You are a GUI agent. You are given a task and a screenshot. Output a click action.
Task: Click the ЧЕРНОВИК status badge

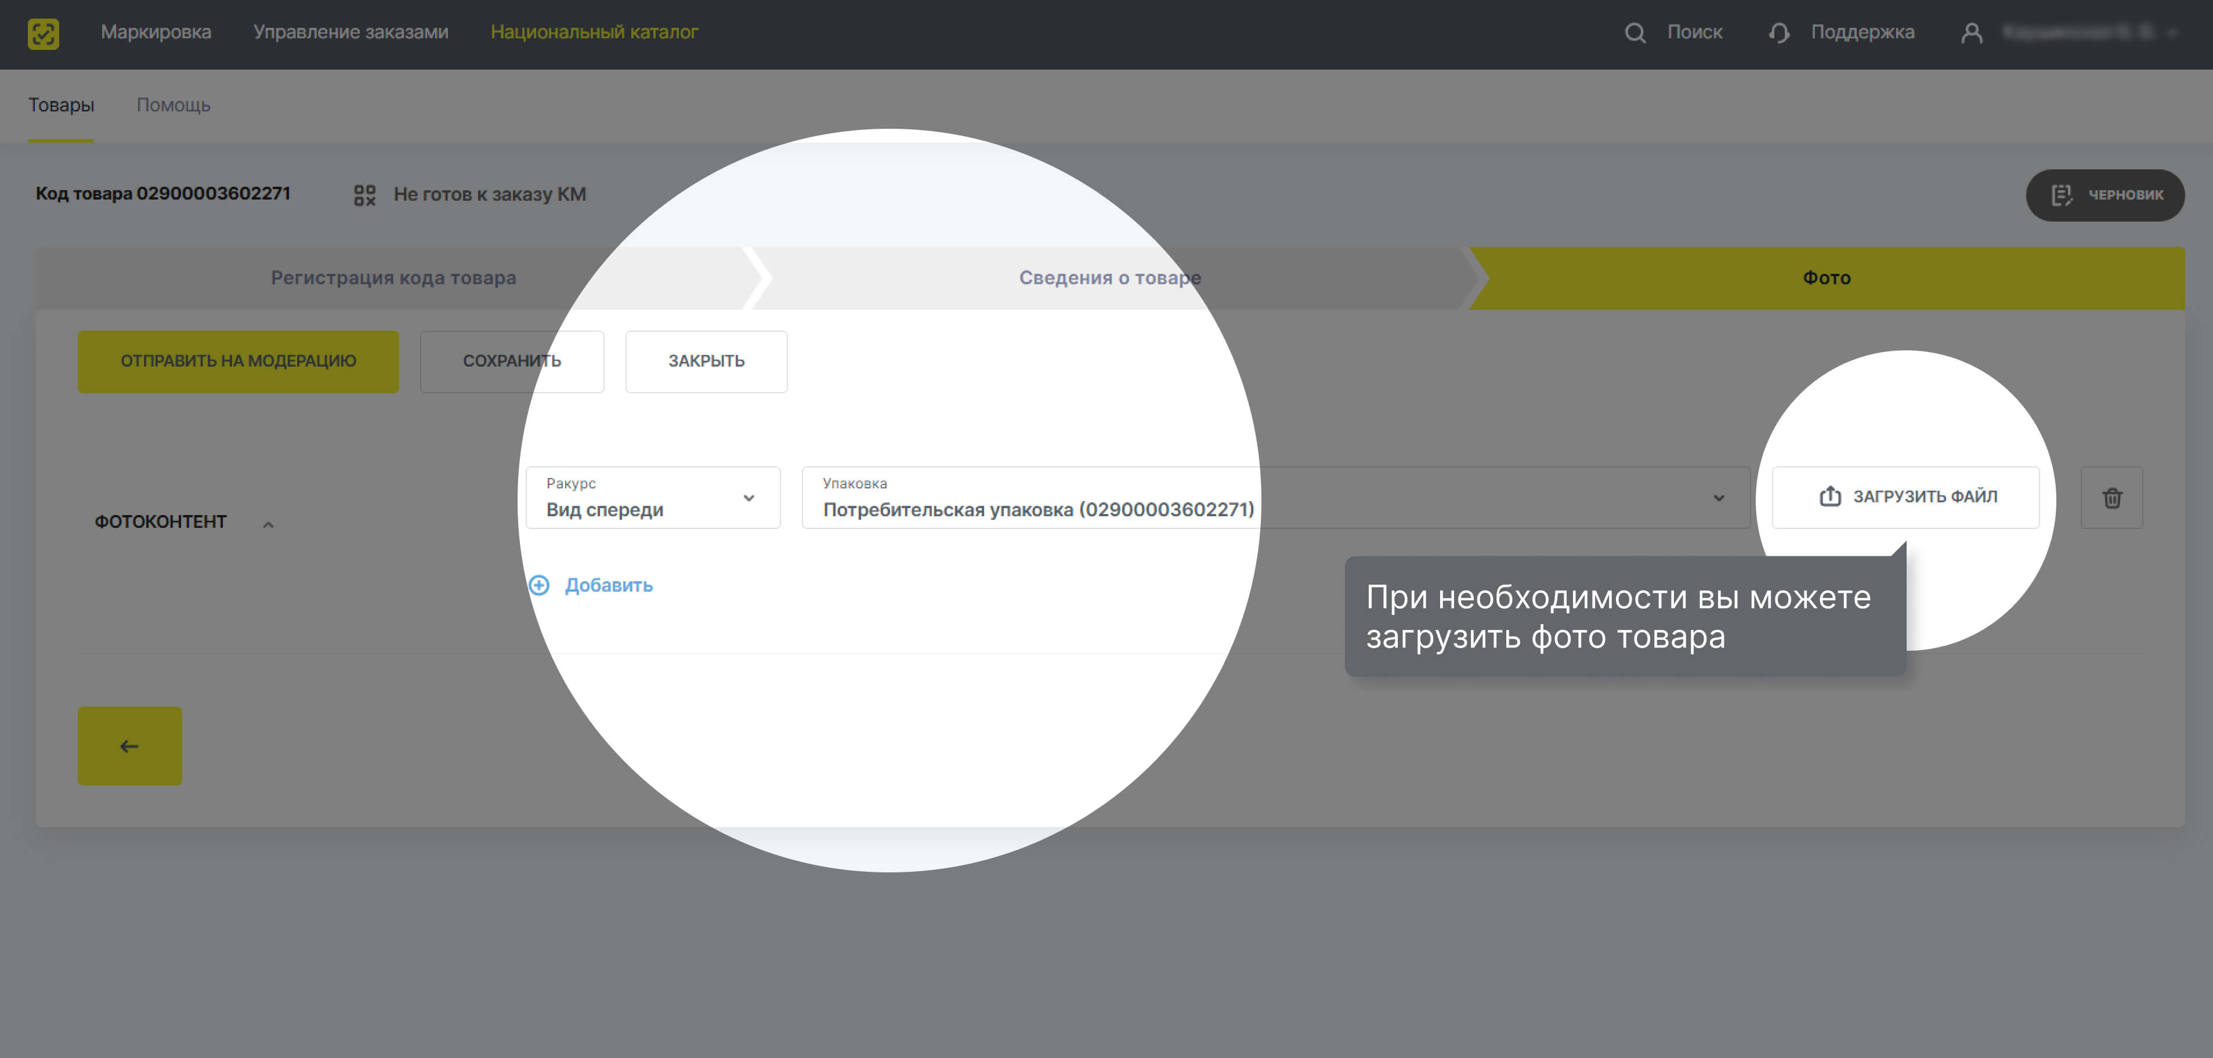click(2104, 195)
